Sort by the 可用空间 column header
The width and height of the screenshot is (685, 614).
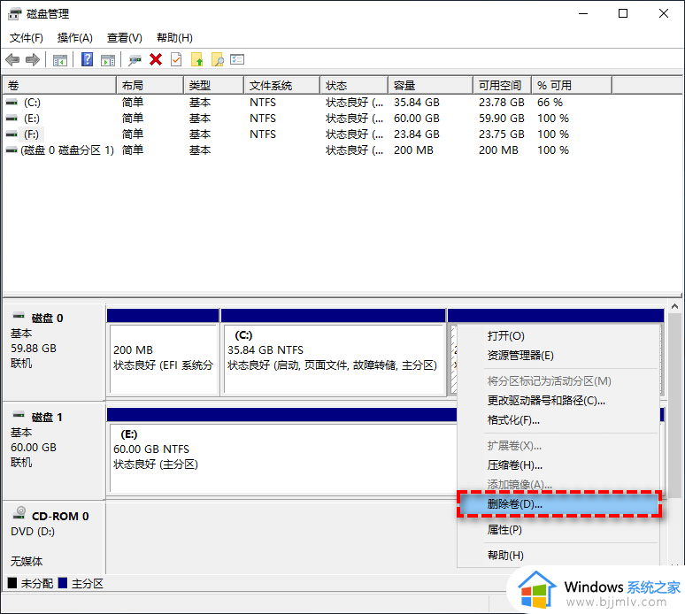503,85
